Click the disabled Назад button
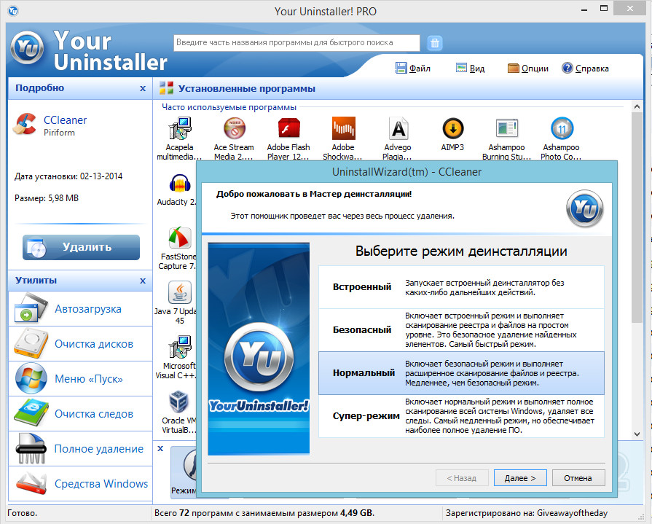 (462, 478)
